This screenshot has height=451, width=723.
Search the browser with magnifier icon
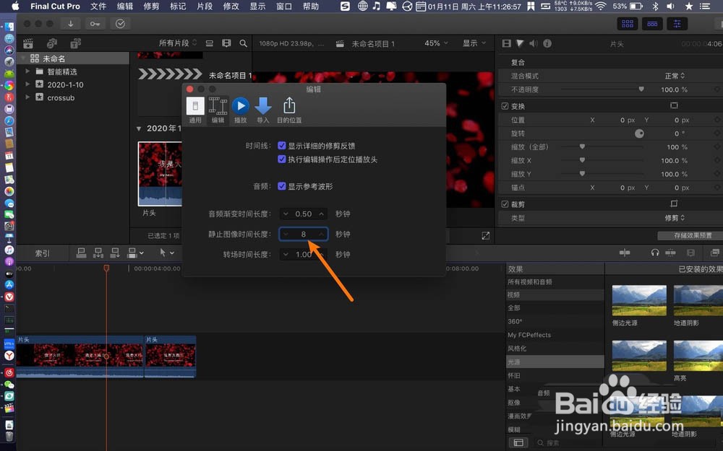243,43
